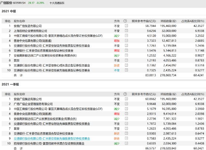Select the 十大流通股东 tab at top

tap(57, 3)
